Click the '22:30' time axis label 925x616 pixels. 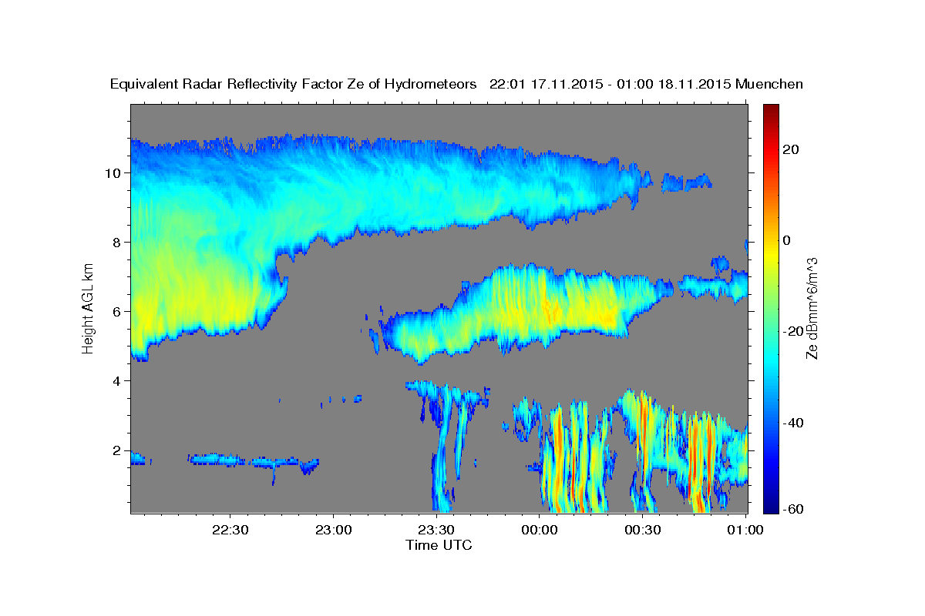pyautogui.click(x=230, y=530)
